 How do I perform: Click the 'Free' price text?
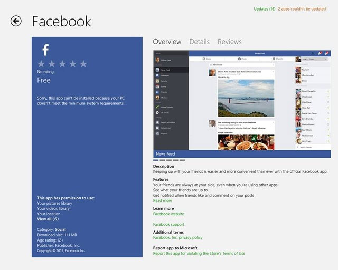click(44, 80)
